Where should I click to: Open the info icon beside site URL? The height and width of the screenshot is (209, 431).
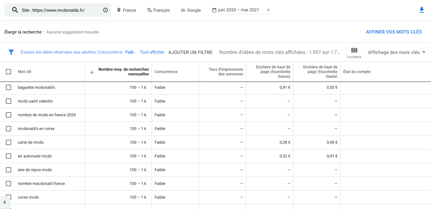(105, 10)
